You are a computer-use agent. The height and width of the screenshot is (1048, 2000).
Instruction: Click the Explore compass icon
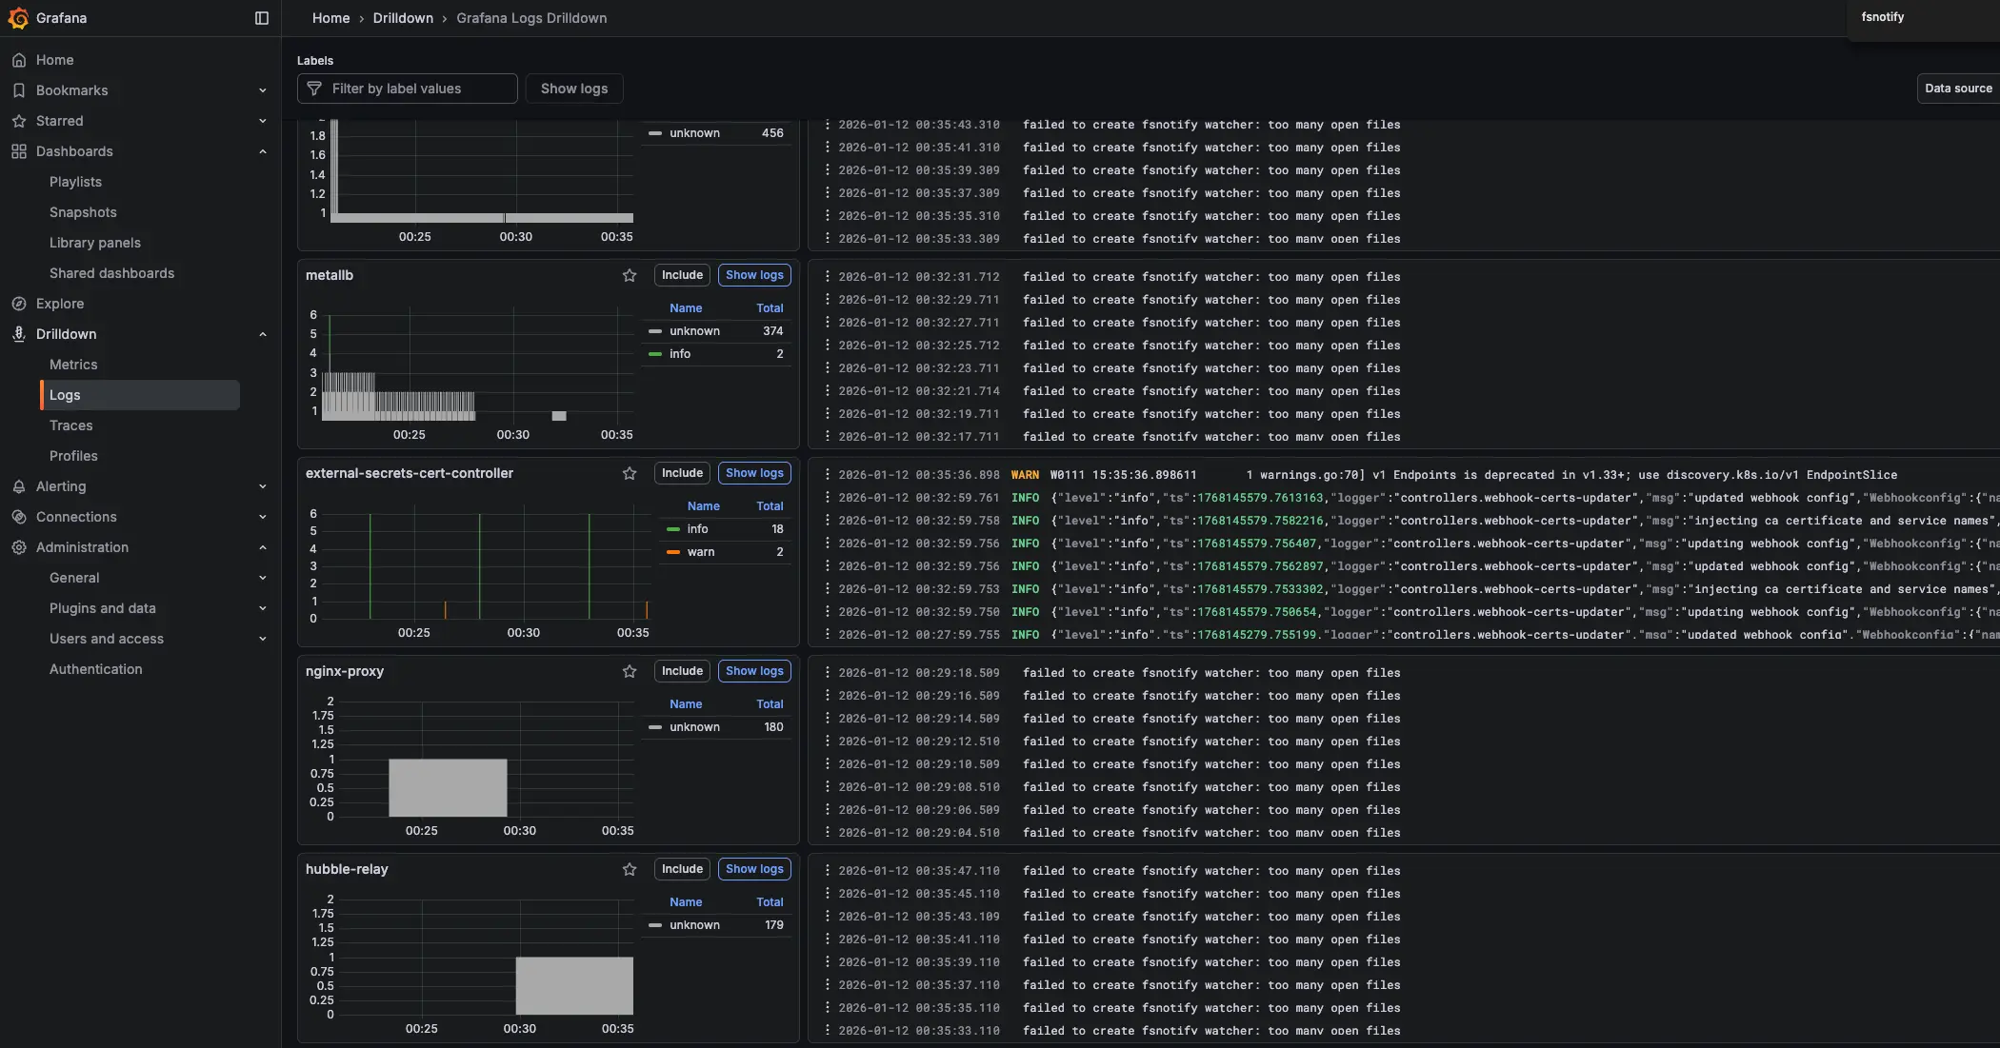pyautogui.click(x=19, y=304)
